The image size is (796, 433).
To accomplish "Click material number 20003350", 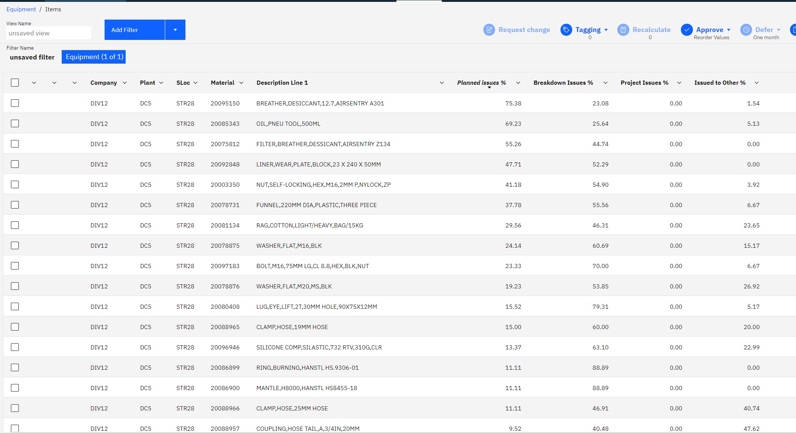I will (225, 184).
